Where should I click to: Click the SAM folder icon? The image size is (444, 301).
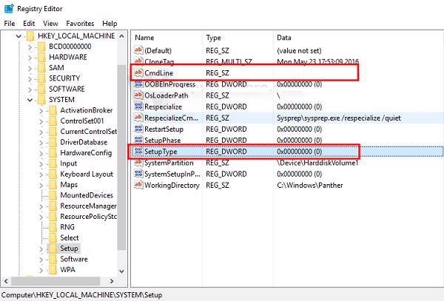[x=41, y=68]
